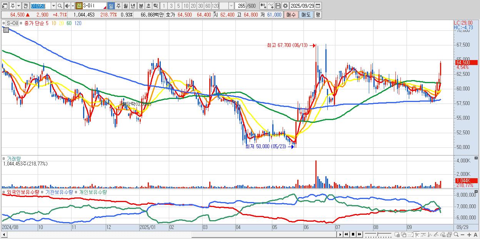
Task: Select daily 일 chart period
Action: pos(111,6)
